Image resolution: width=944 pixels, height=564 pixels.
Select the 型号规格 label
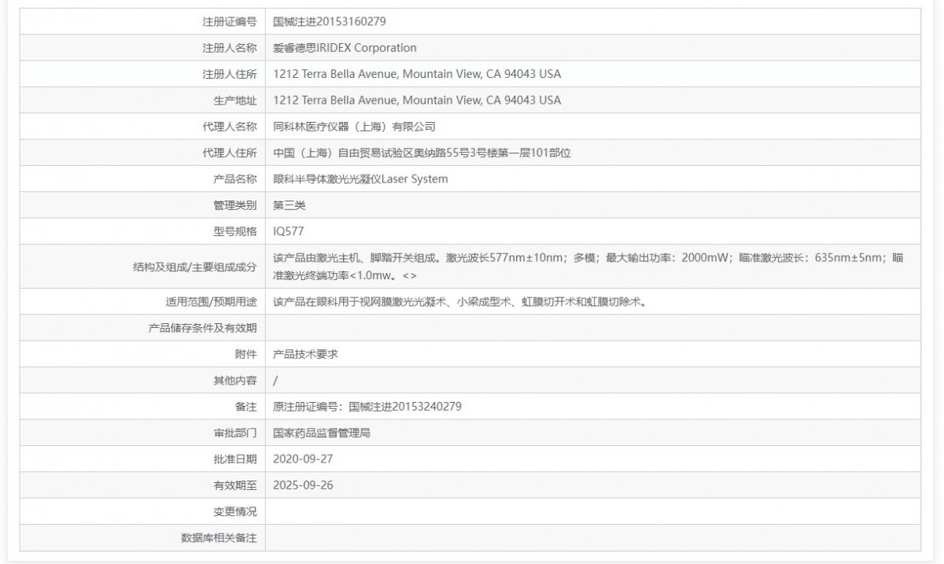[235, 231]
